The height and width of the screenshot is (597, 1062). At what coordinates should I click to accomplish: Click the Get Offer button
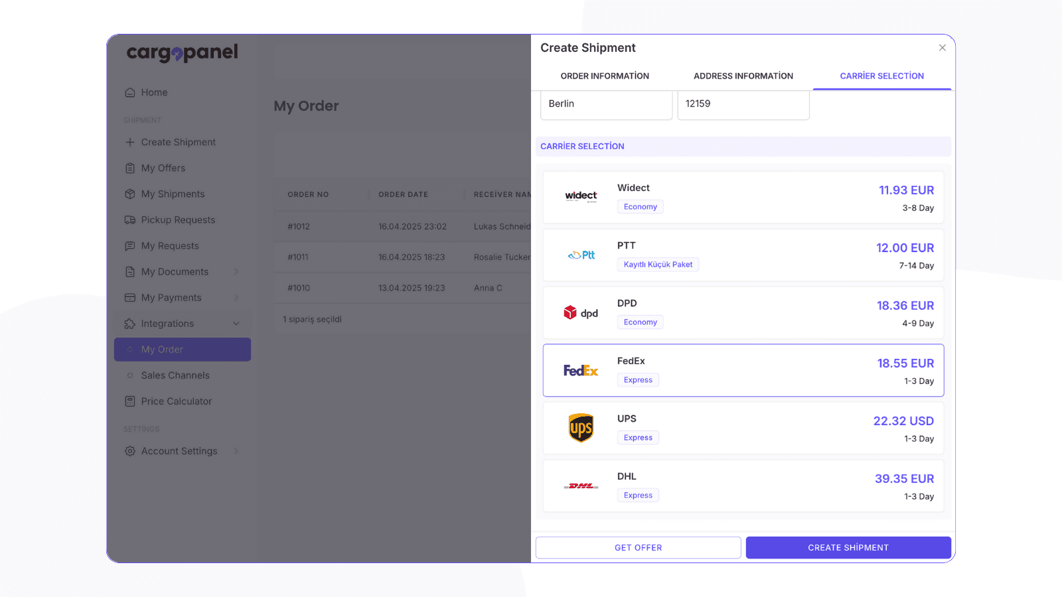(x=638, y=547)
